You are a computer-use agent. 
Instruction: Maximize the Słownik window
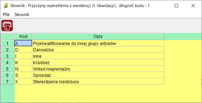point(176,6)
